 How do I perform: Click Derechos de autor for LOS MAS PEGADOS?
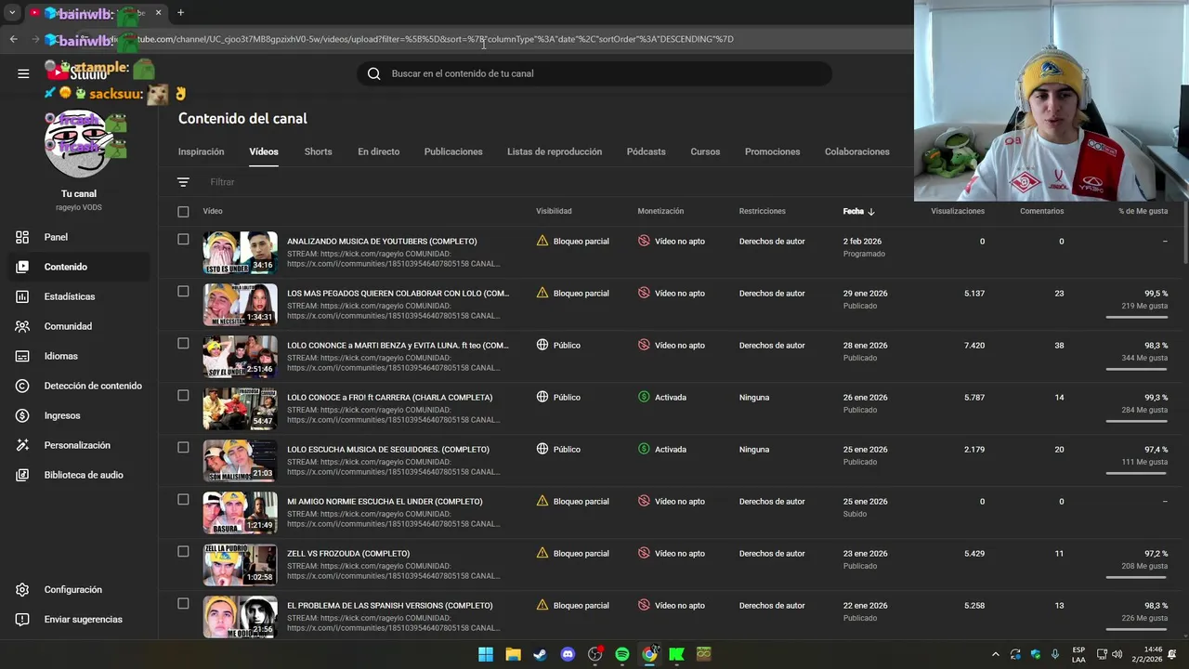772,294
